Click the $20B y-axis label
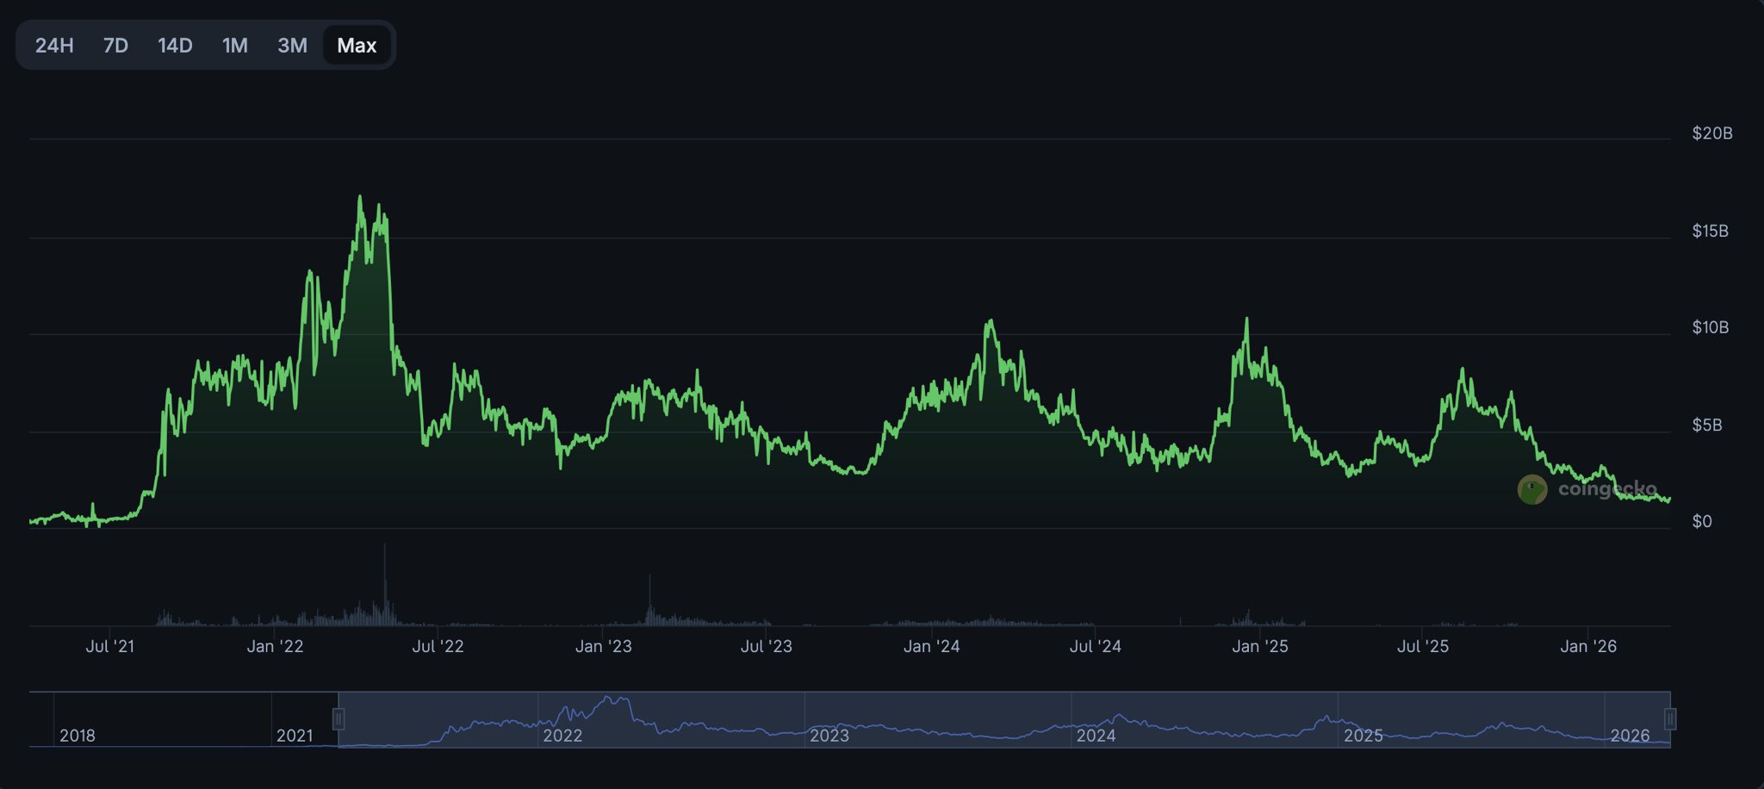The image size is (1764, 789). click(x=1711, y=134)
